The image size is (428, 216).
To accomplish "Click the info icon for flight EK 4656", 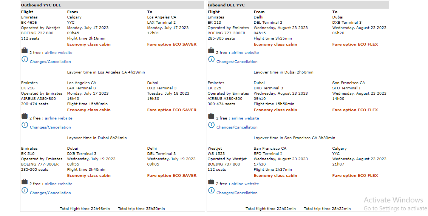I will (25, 60).
